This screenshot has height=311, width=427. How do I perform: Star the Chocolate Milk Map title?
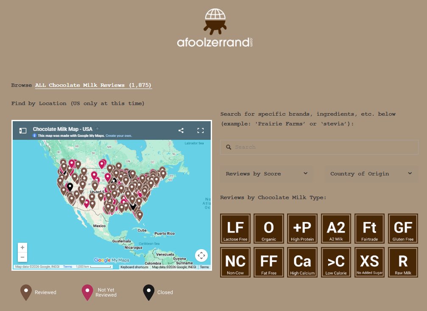tap(97, 128)
